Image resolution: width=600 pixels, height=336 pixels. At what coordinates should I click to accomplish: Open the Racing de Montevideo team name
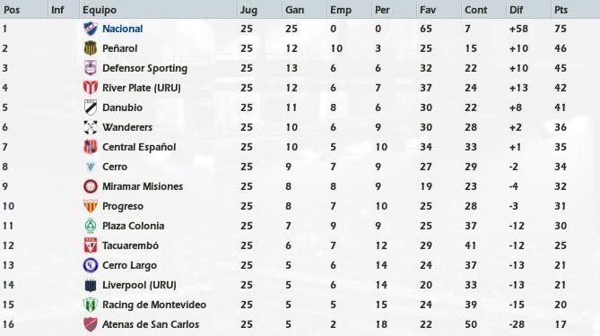[154, 305]
